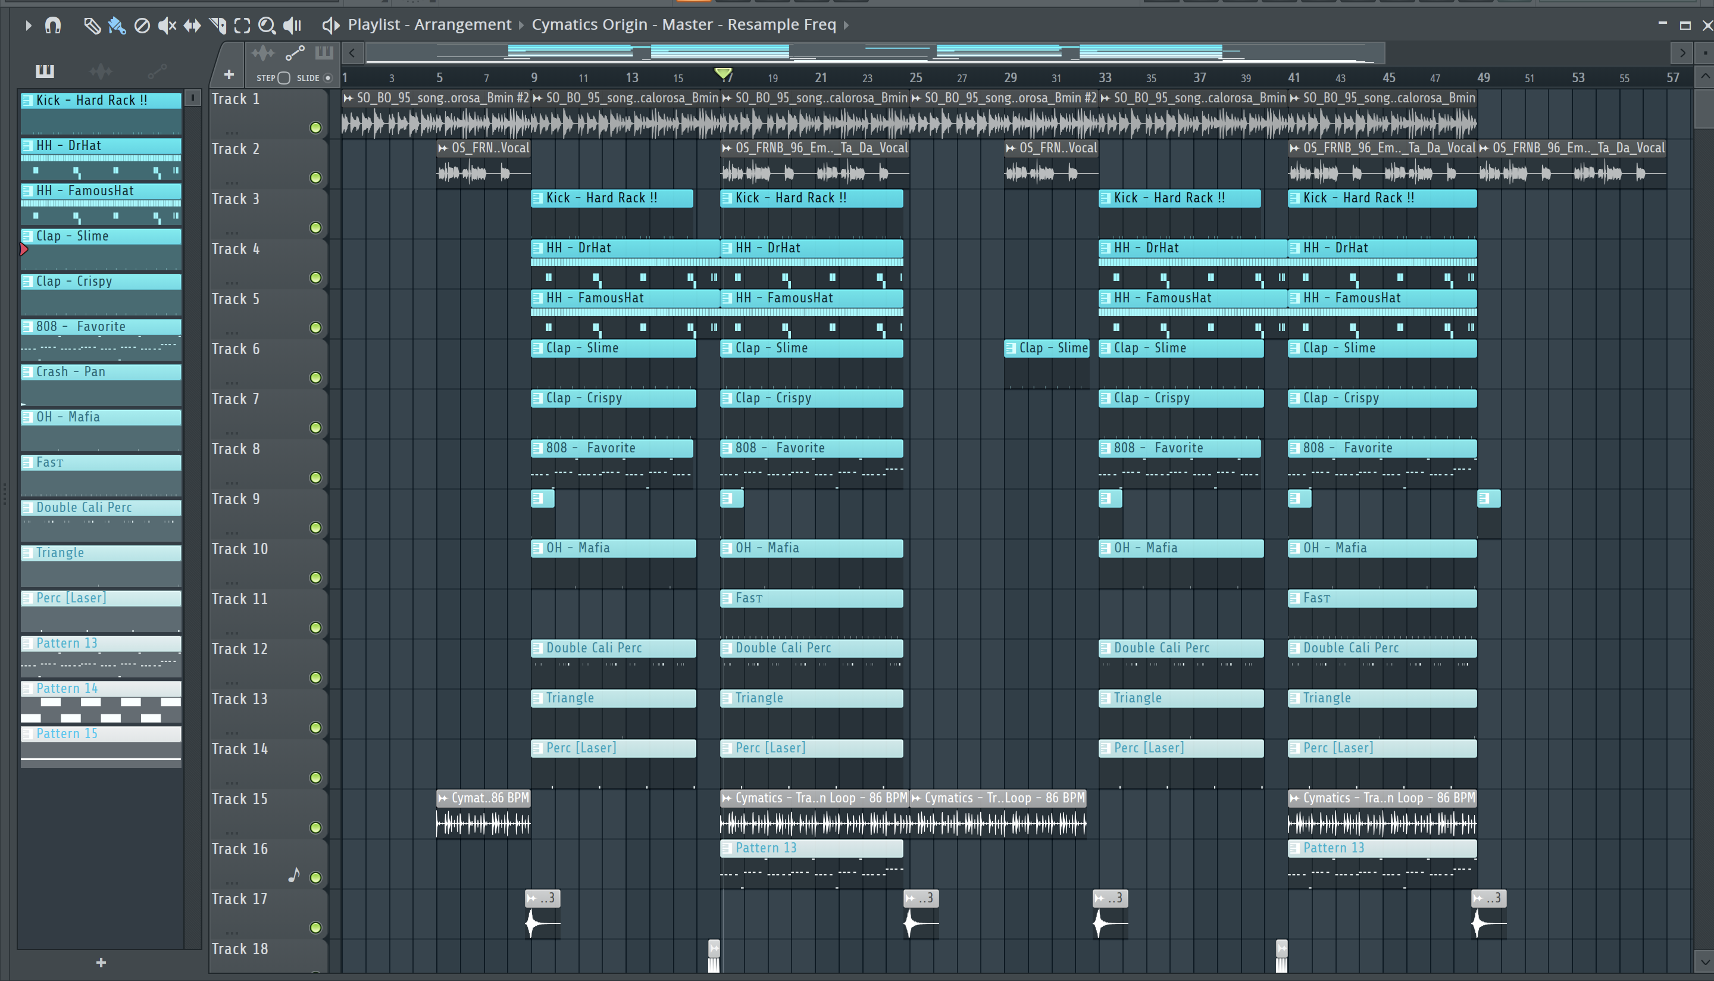Add a new pattern with plus below picker
The height and width of the screenshot is (981, 1714).
[x=101, y=963]
